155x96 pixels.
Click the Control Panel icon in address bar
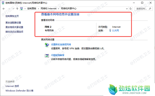pos(21,9)
